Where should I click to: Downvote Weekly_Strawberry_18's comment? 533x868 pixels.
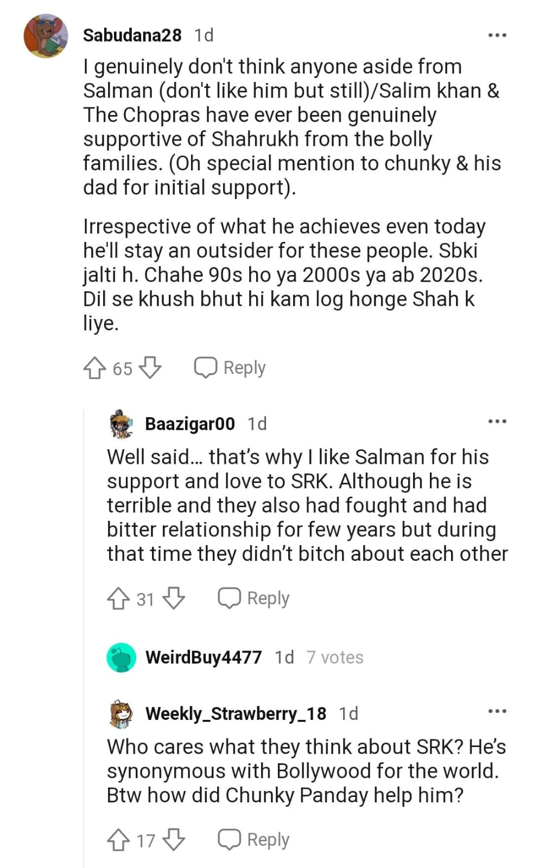click(x=174, y=840)
